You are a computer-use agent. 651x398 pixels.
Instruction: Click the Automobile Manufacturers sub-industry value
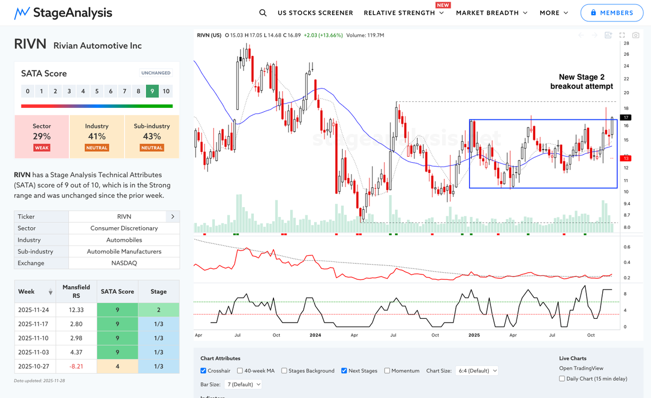click(124, 252)
